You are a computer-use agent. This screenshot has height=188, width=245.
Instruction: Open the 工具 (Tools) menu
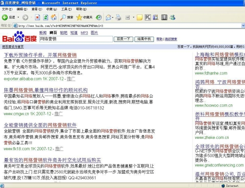pos(66,9)
